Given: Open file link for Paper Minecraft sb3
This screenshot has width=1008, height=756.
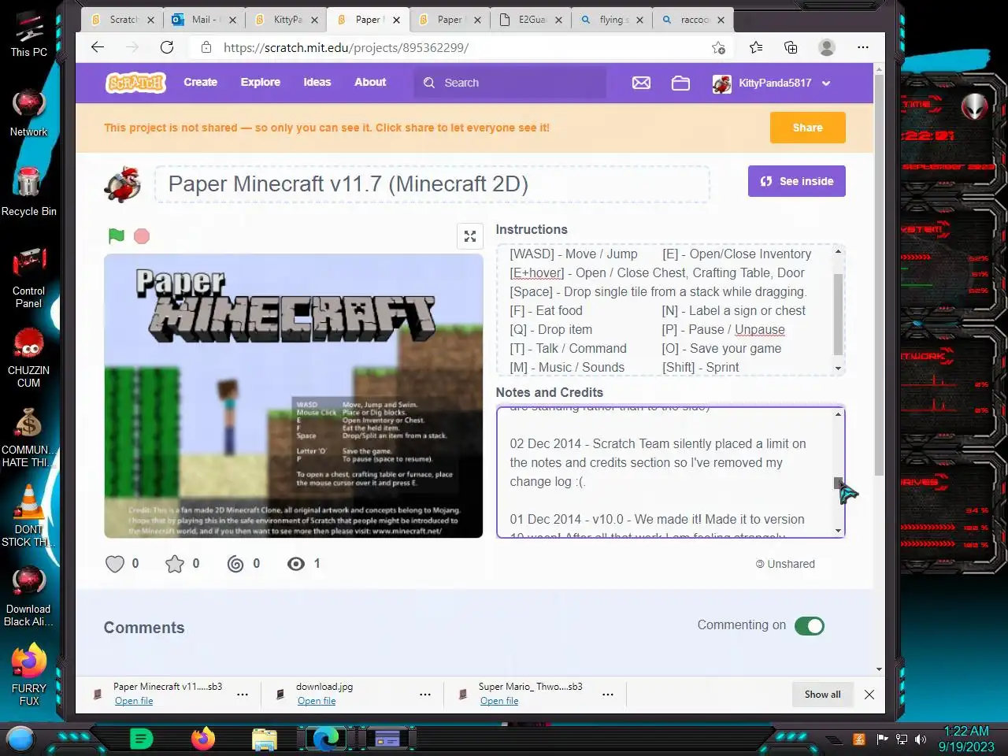Looking at the screenshot, I should coord(134,701).
